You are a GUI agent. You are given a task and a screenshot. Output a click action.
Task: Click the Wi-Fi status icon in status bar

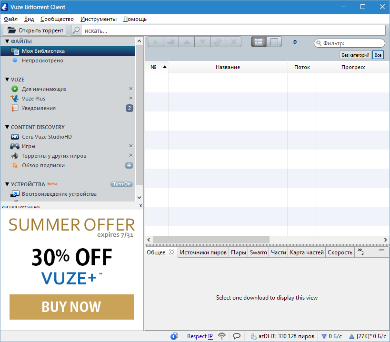tap(222, 336)
